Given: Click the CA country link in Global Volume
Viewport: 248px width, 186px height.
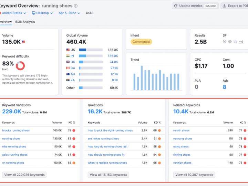Looking at the screenshot, I should point(73,68).
